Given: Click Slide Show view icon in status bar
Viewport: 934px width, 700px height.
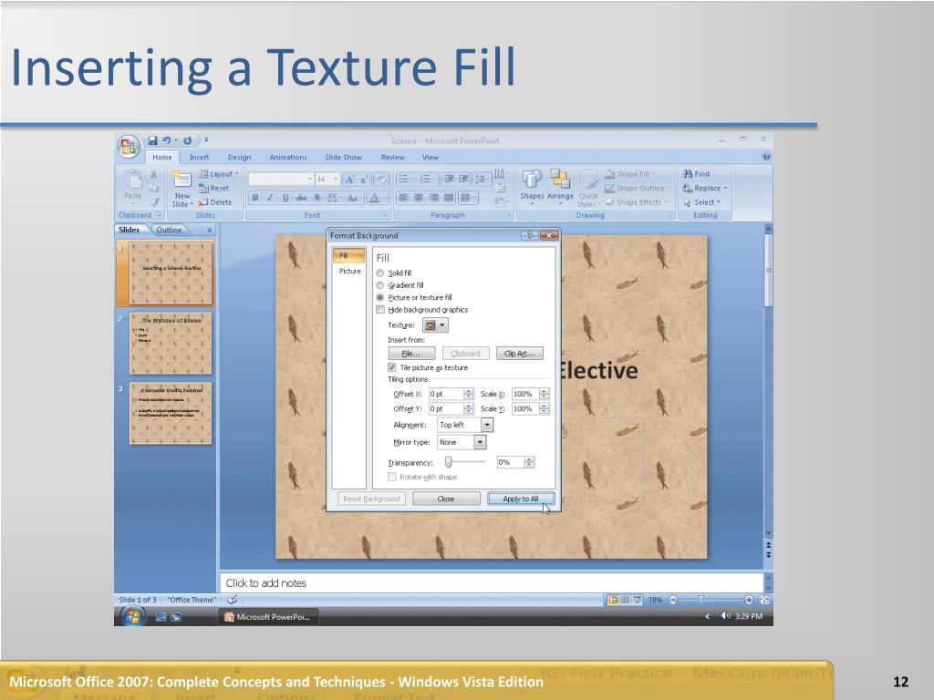Looking at the screenshot, I should pyautogui.click(x=638, y=600).
